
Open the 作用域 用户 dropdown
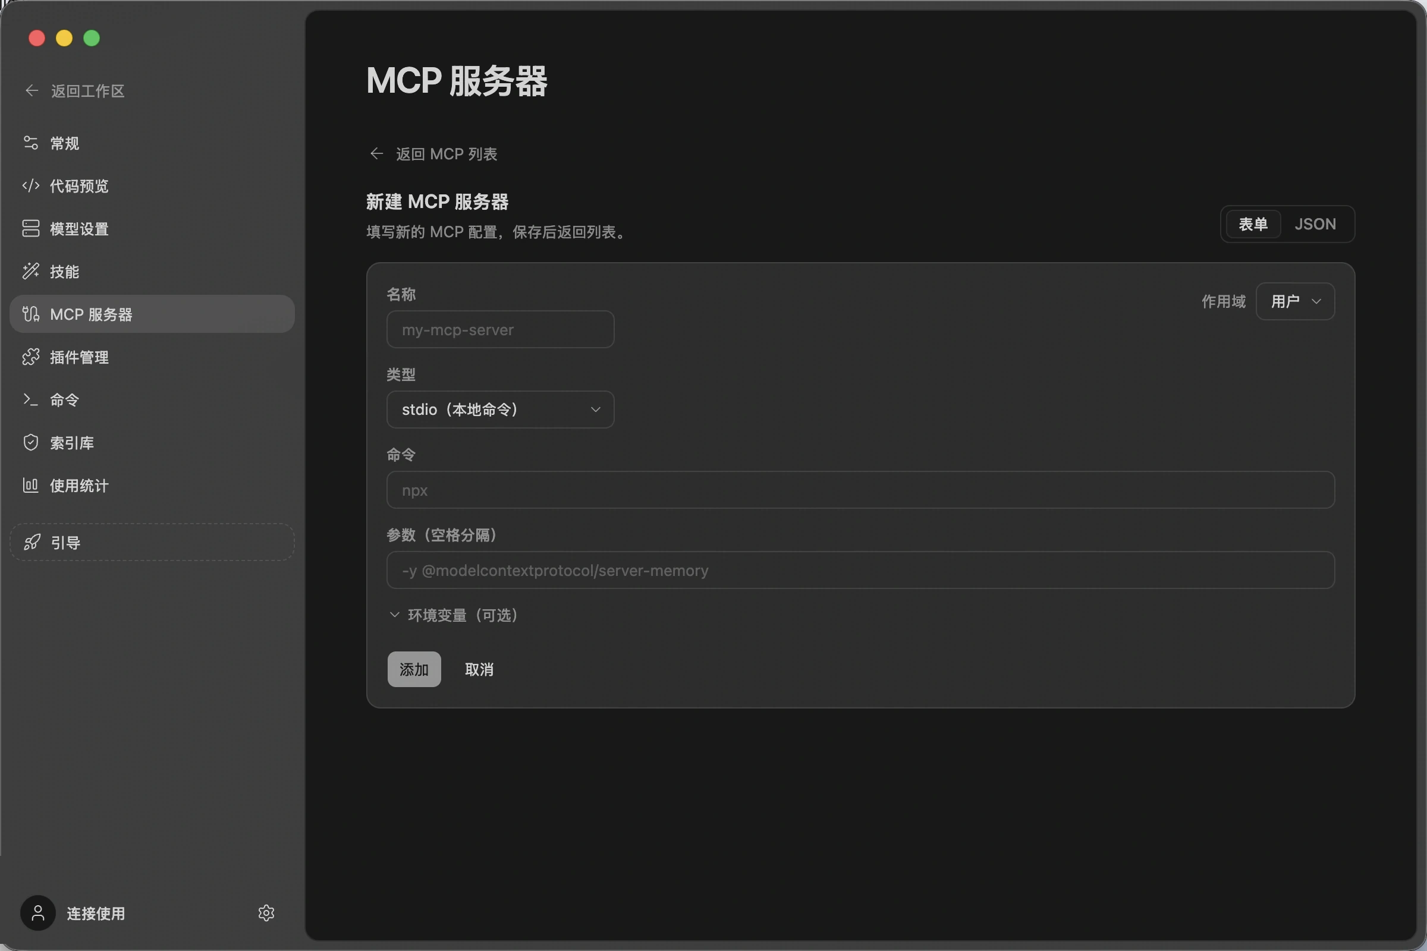pyautogui.click(x=1295, y=301)
